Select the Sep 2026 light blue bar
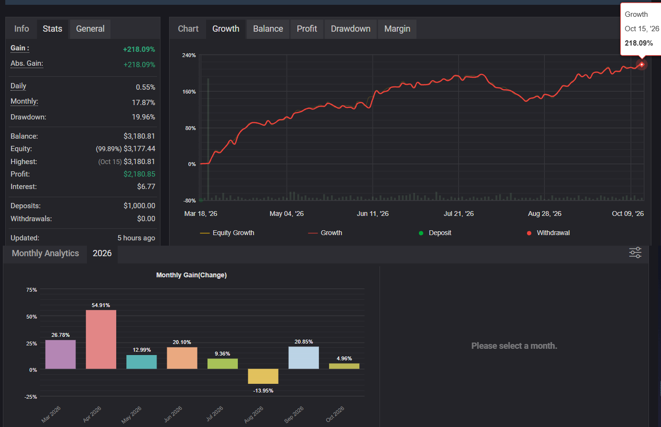Screen dimensions: 661x427 click(304, 358)
